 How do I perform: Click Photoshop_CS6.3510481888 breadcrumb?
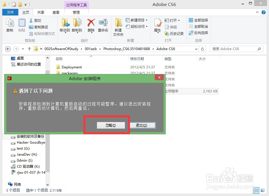point(127,49)
